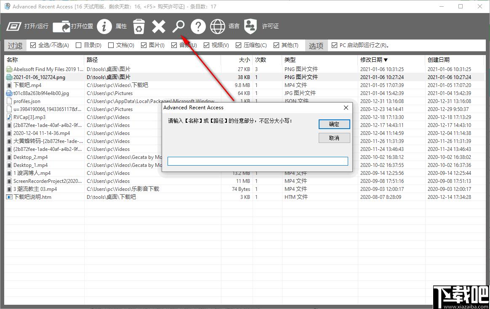
Task: Enable the 目录(D) filter checkbox
Action: (x=78, y=45)
